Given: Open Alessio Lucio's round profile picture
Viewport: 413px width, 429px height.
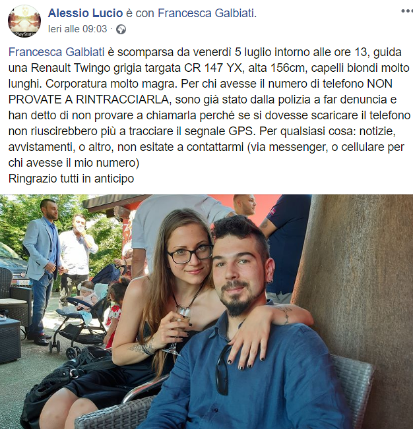Looking at the screenshot, I should pos(24,21).
